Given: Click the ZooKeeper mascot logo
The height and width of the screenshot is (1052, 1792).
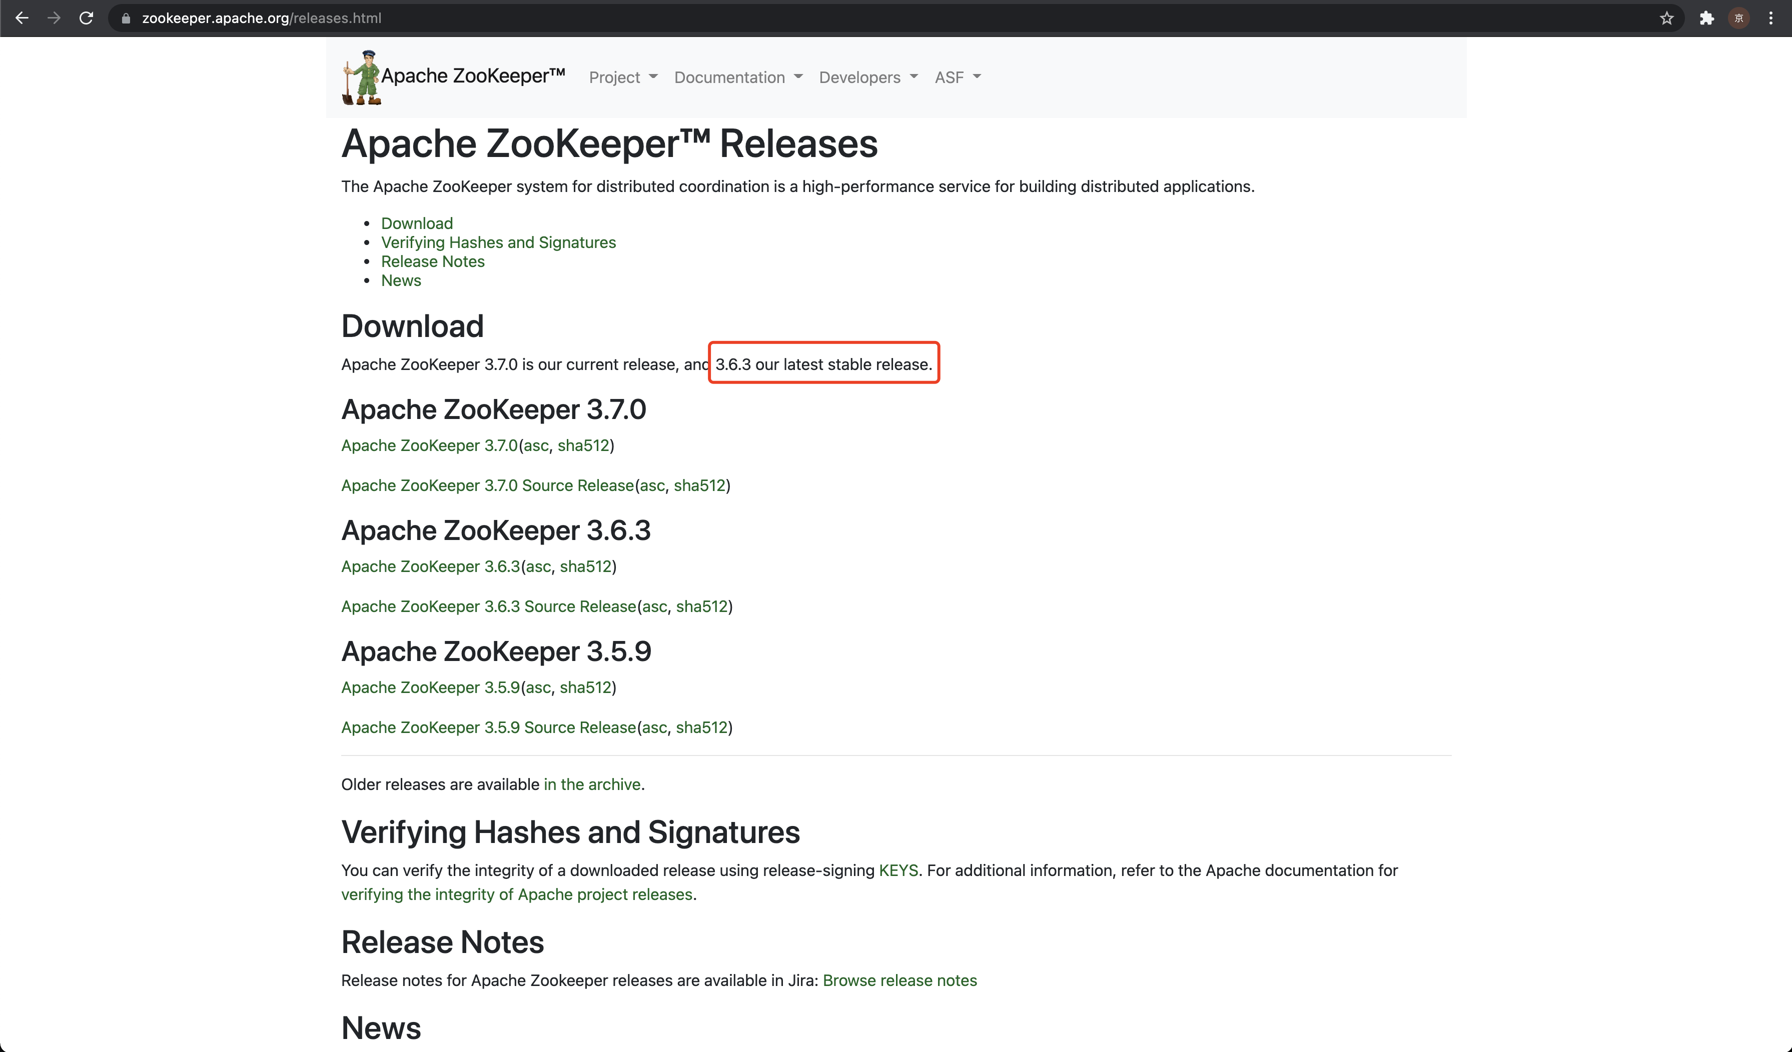Looking at the screenshot, I should coord(362,77).
